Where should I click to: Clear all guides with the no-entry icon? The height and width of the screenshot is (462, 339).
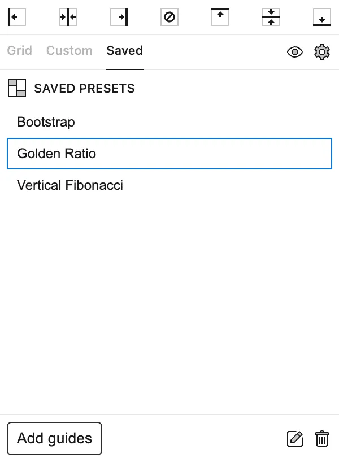click(x=169, y=17)
